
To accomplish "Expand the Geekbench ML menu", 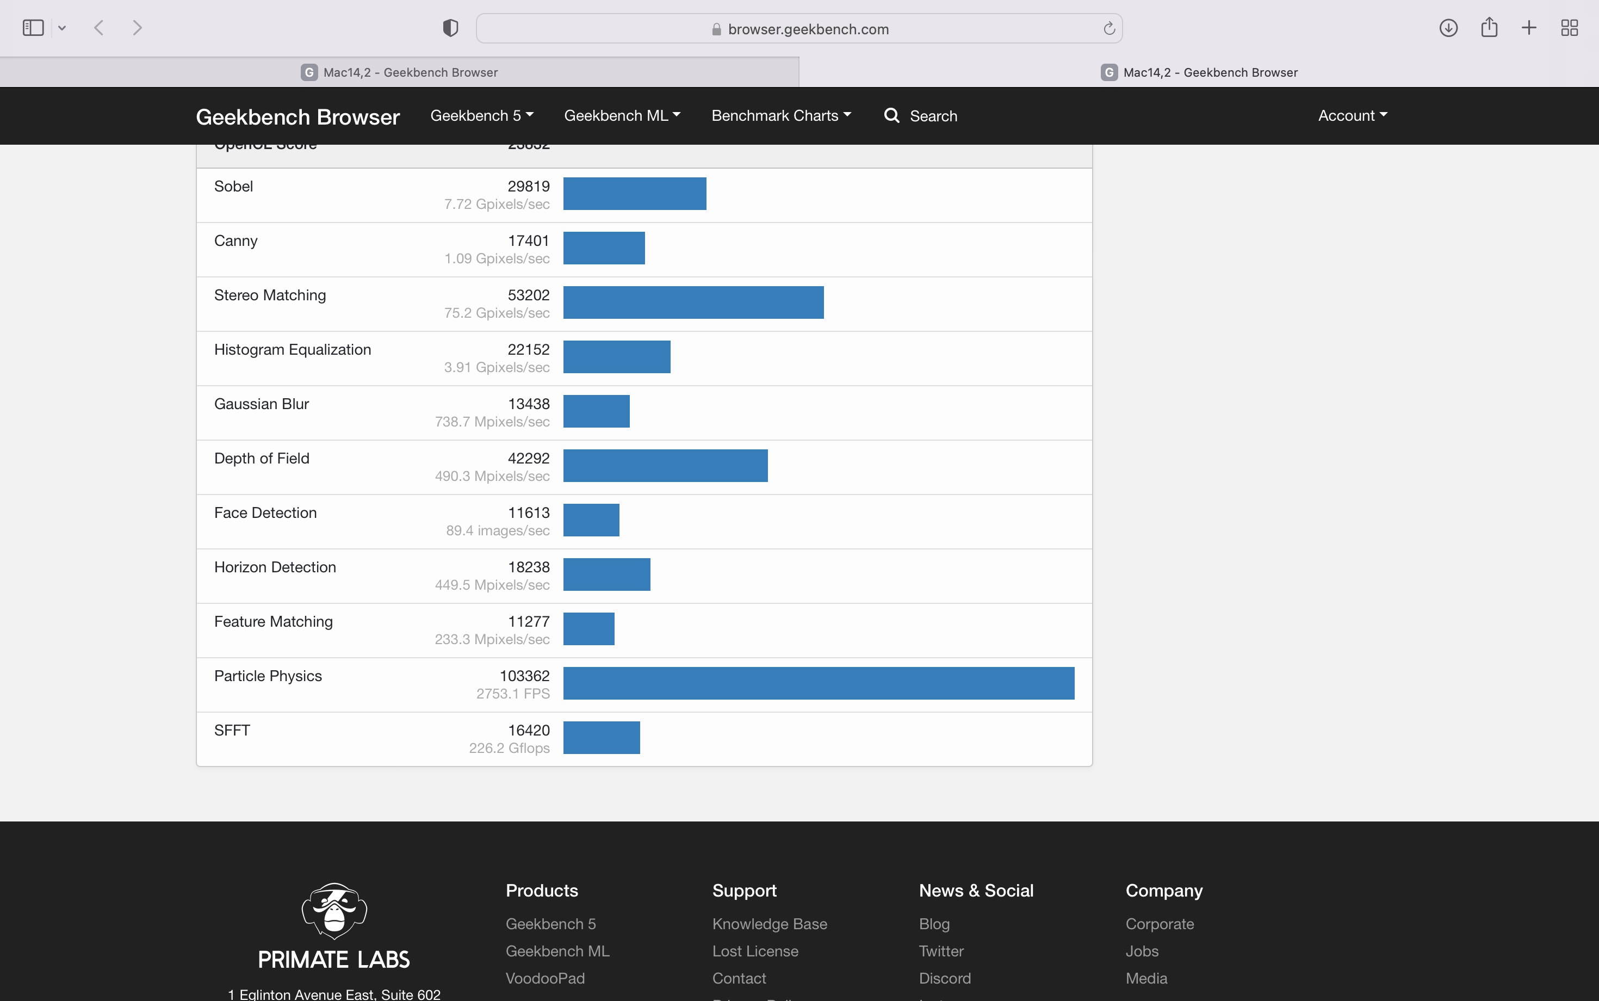I will coord(622,116).
